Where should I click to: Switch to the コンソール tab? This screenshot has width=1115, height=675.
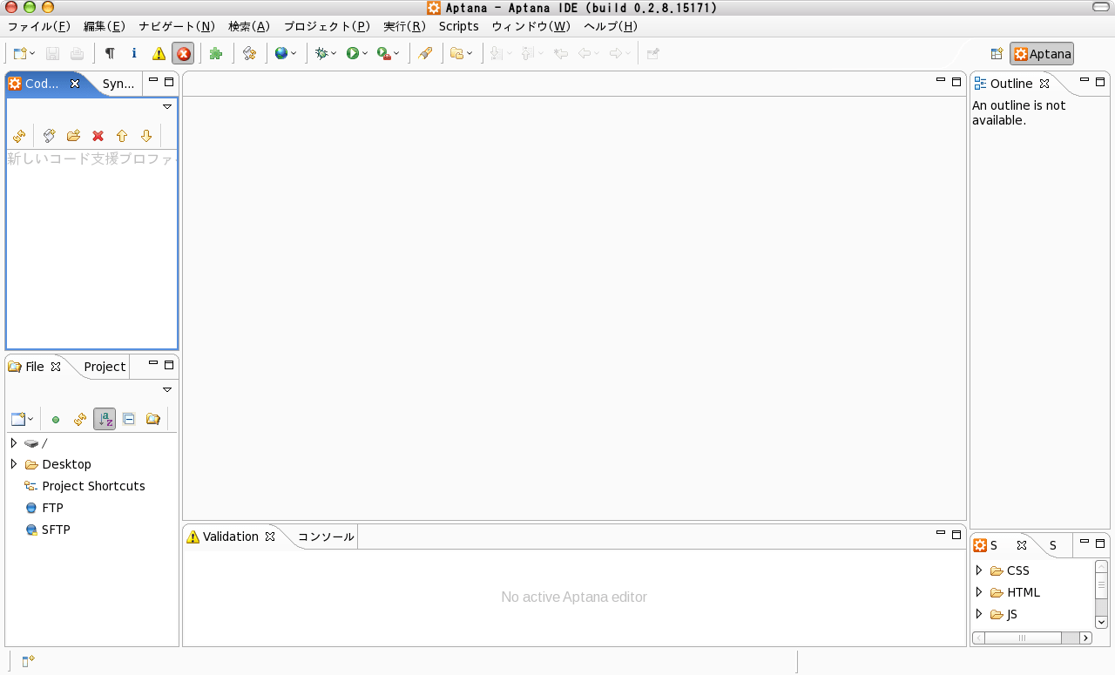coord(326,537)
